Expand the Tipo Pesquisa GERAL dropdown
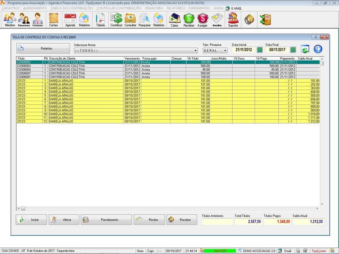 pos(225,50)
